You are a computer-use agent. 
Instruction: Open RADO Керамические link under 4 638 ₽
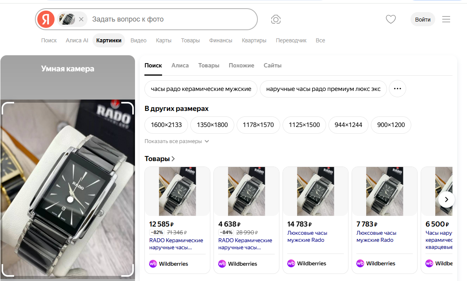coord(245,244)
